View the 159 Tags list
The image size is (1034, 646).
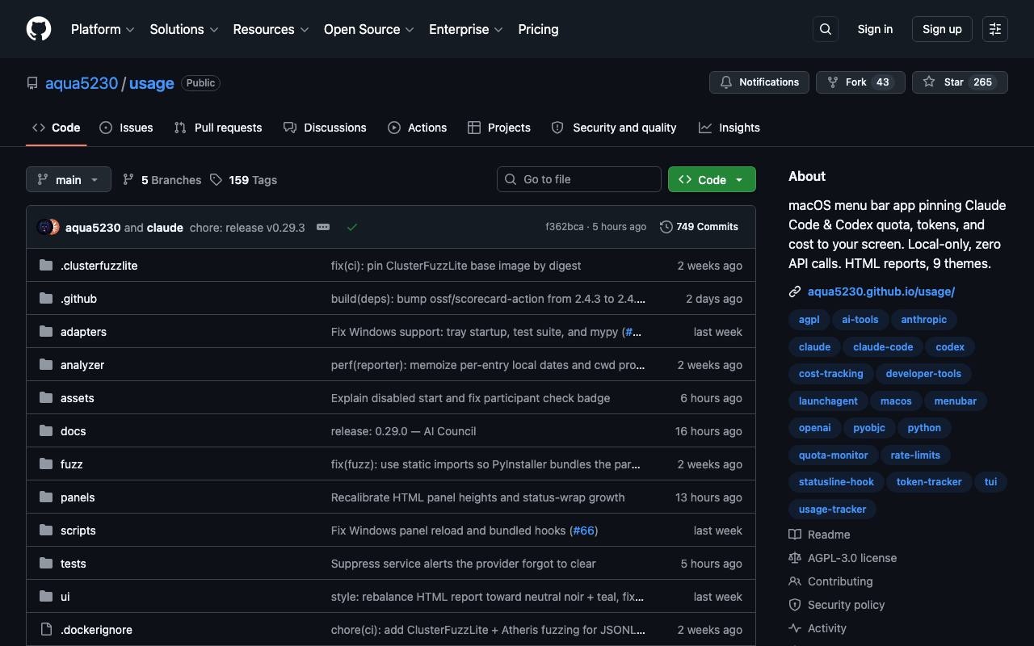click(243, 180)
